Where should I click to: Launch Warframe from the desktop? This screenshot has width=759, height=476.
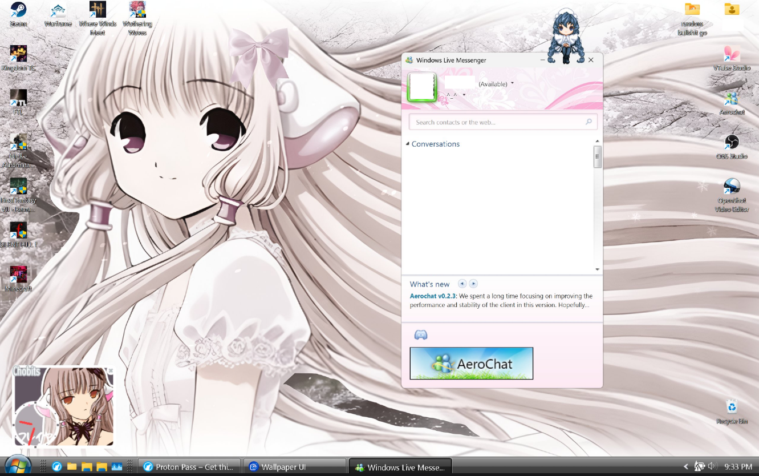pos(58,14)
